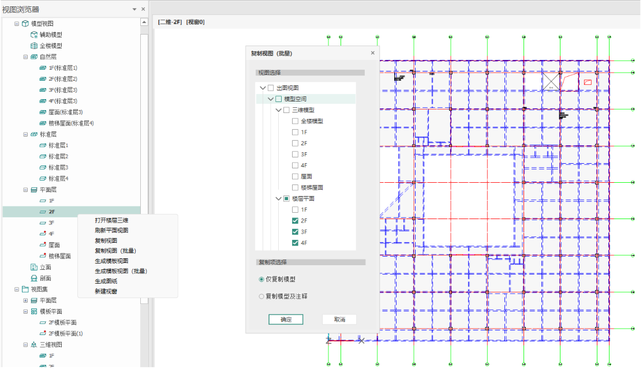Screen dimensions: 643x369
Task: Check the 全楼模型 checkbox in dialog
Action: 296,121
